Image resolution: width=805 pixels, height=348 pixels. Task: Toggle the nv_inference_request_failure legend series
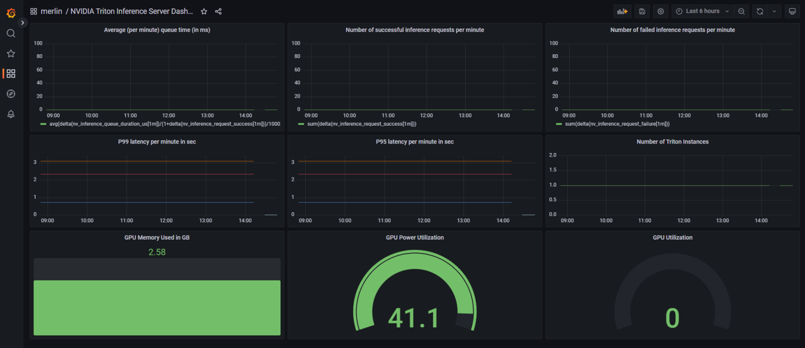617,124
